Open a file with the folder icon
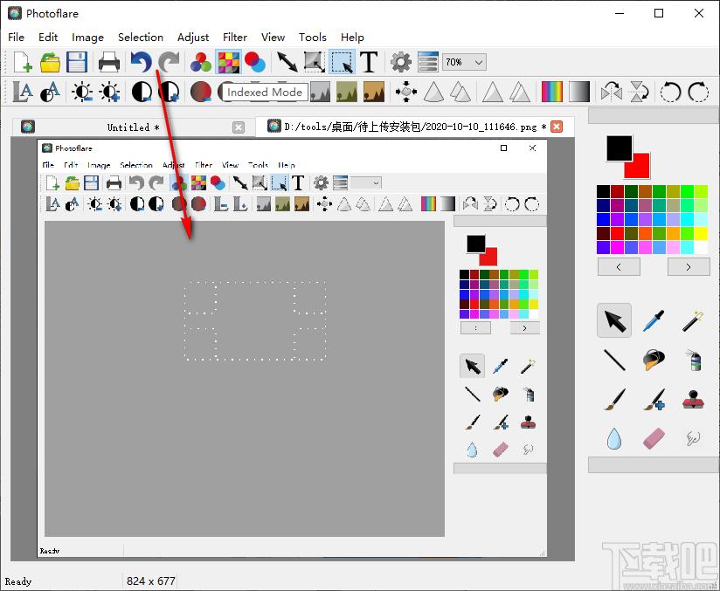Image resolution: width=720 pixels, height=591 pixels. pyautogui.click(x=50, y=62)
